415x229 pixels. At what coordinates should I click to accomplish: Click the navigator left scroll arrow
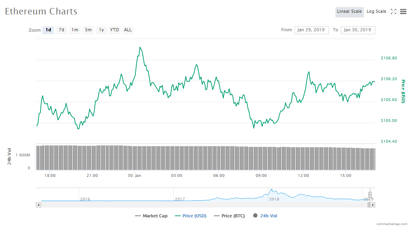point(38,205)
